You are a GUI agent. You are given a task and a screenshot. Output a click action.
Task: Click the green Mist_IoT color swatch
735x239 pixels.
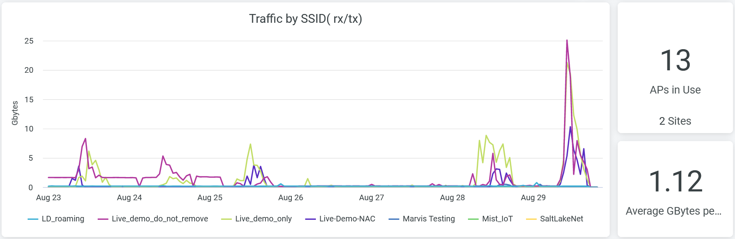[474, 219]
